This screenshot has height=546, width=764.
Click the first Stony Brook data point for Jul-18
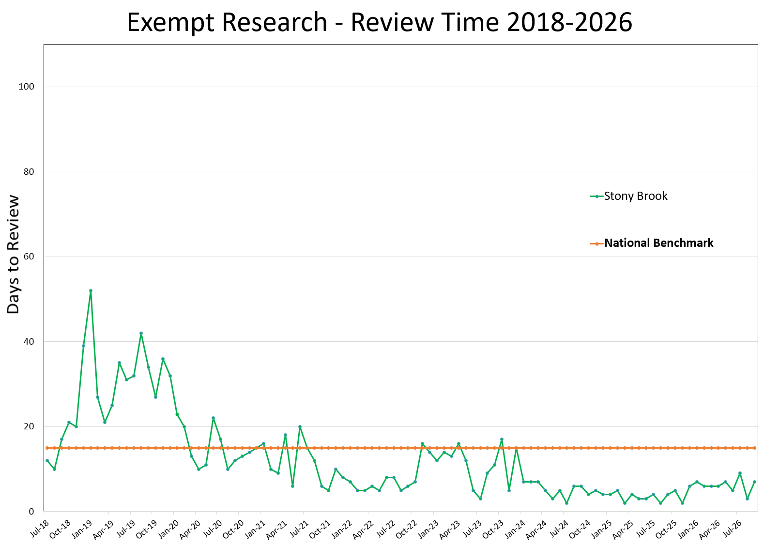click(47, 460)
